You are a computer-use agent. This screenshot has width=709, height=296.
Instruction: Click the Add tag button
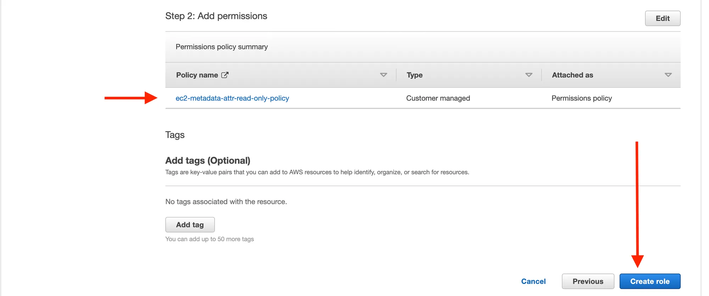point(190,225)
